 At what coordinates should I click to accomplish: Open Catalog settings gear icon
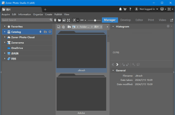pos(50,32)
